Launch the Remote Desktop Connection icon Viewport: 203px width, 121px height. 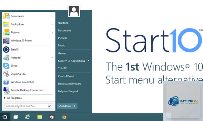tap(6, 90)
